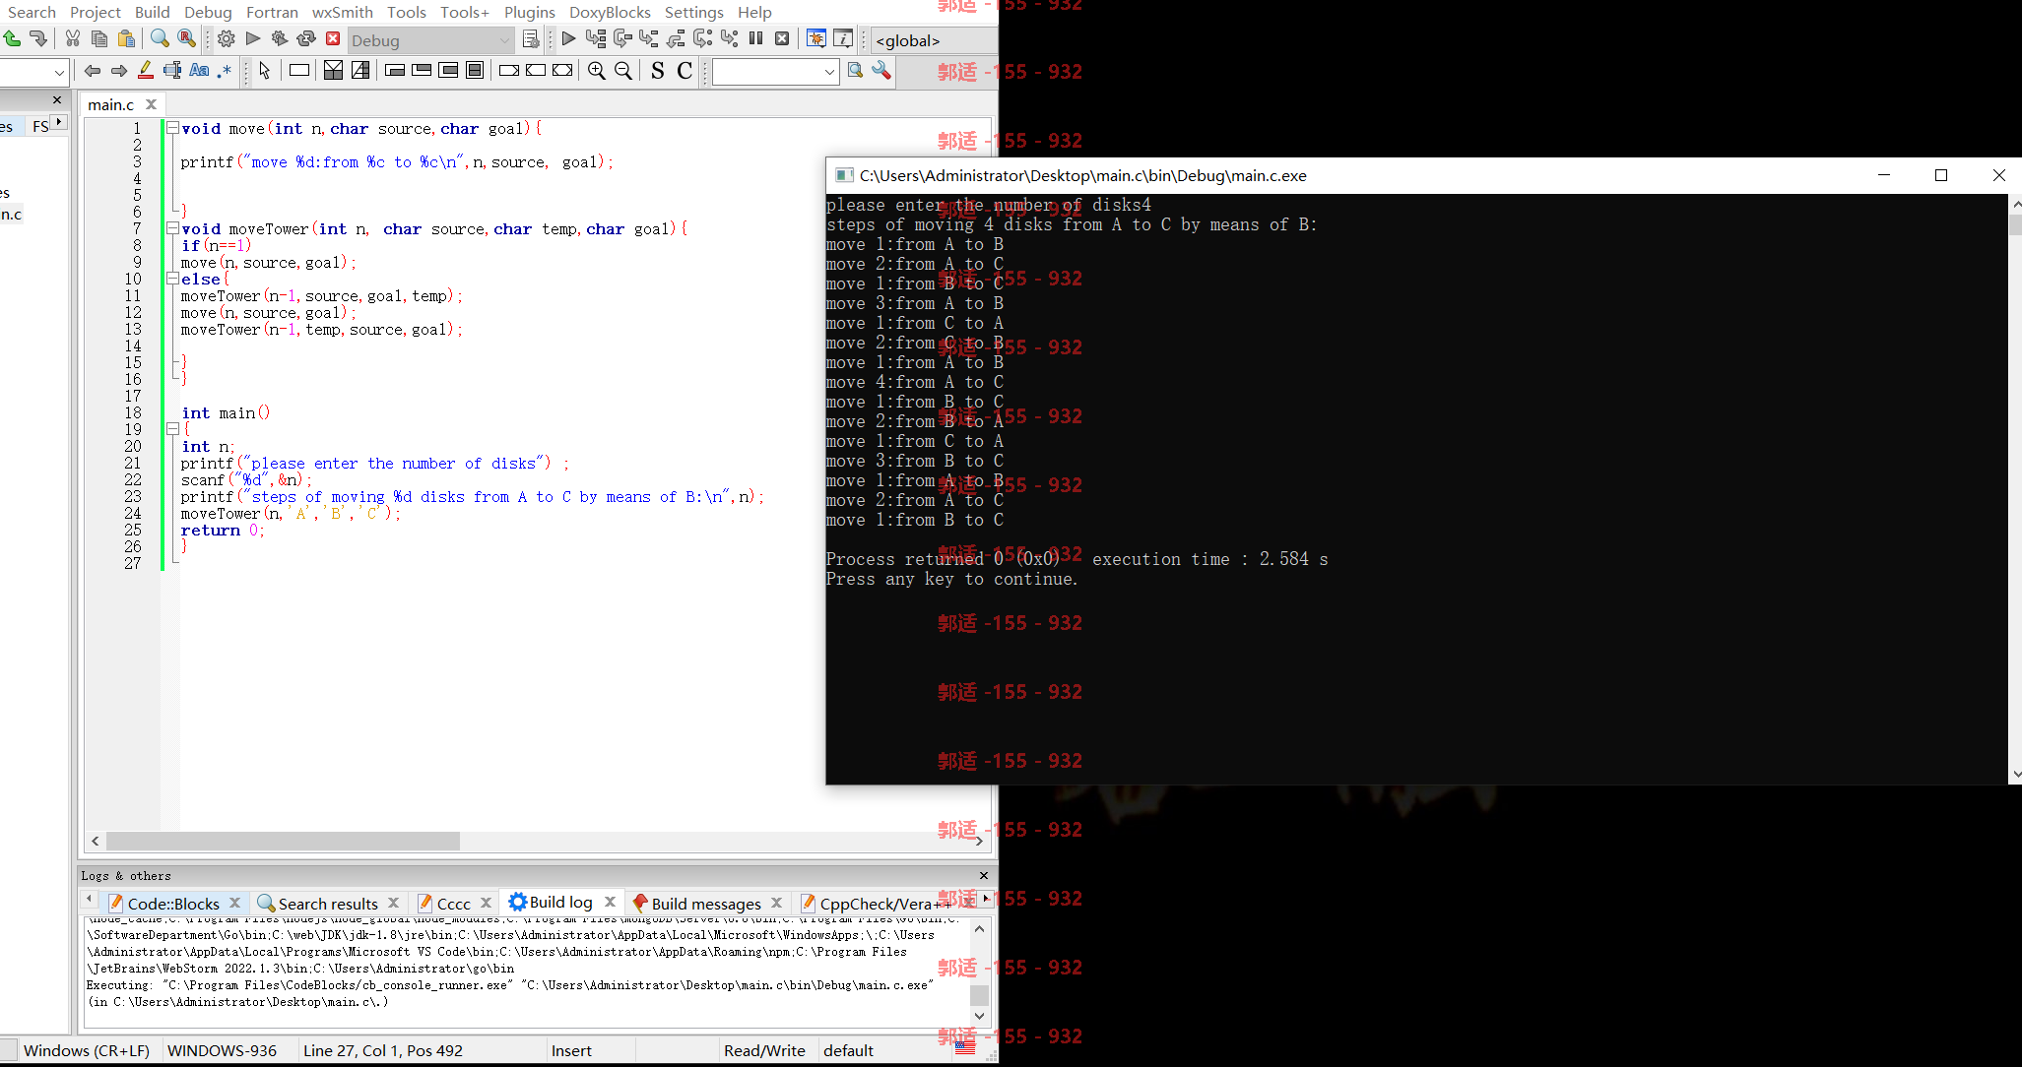Viewport: 2022px width, 1067px height.
Task: Click the Jump forward arrow icon
Action: [x=119, y=71]
